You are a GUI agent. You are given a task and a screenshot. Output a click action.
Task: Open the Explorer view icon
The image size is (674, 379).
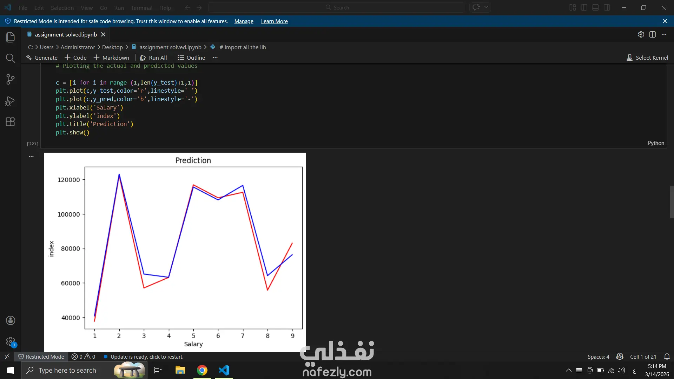[x=11, y=37]
